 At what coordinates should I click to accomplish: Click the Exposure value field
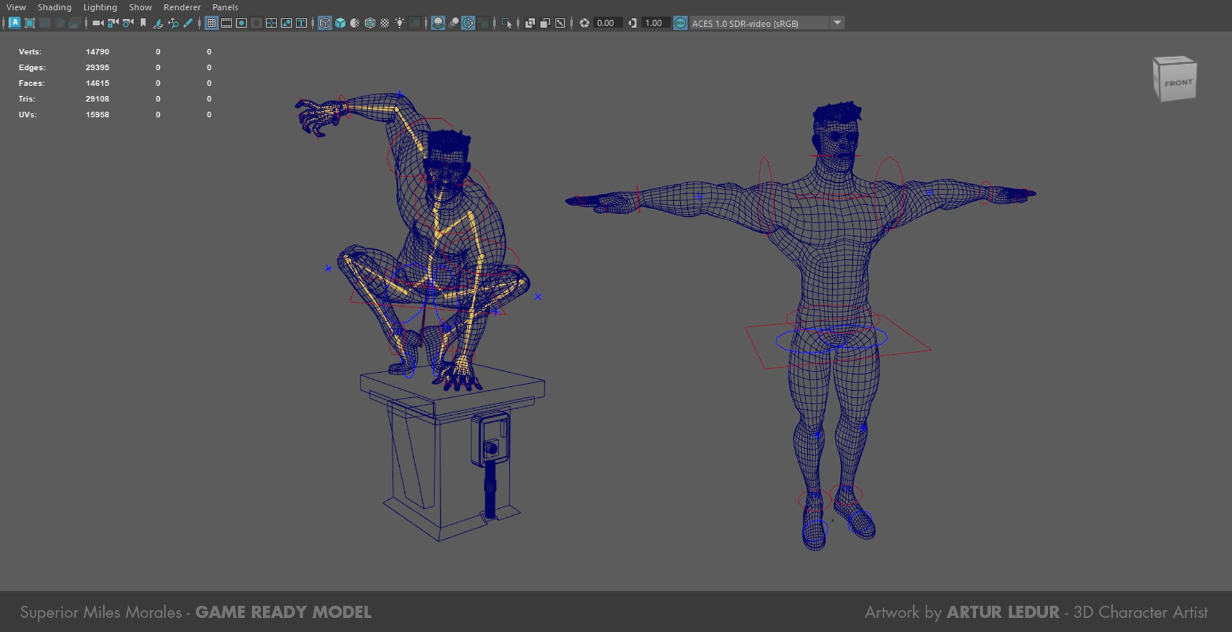(x=605, y=23)
